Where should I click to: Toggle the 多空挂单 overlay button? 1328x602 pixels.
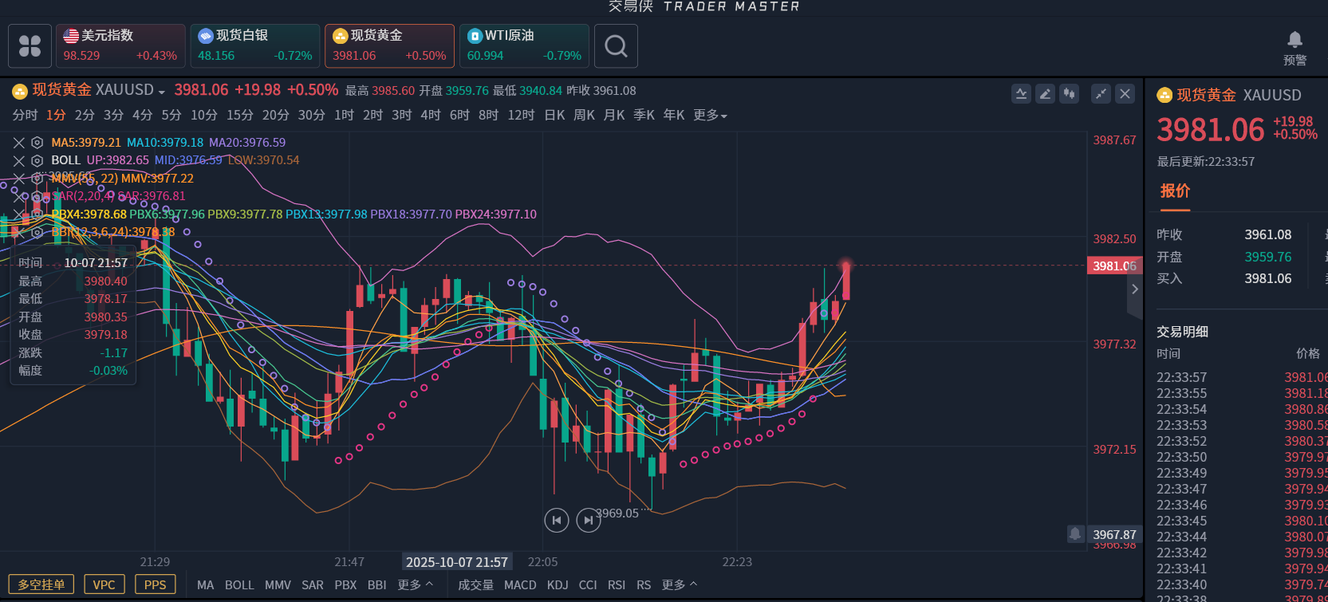click(x=41, y=584)
